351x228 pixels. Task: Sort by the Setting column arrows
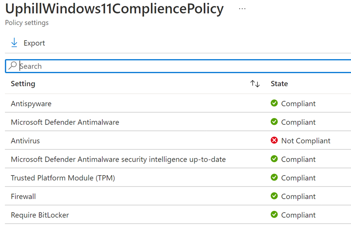click(255, 84)
